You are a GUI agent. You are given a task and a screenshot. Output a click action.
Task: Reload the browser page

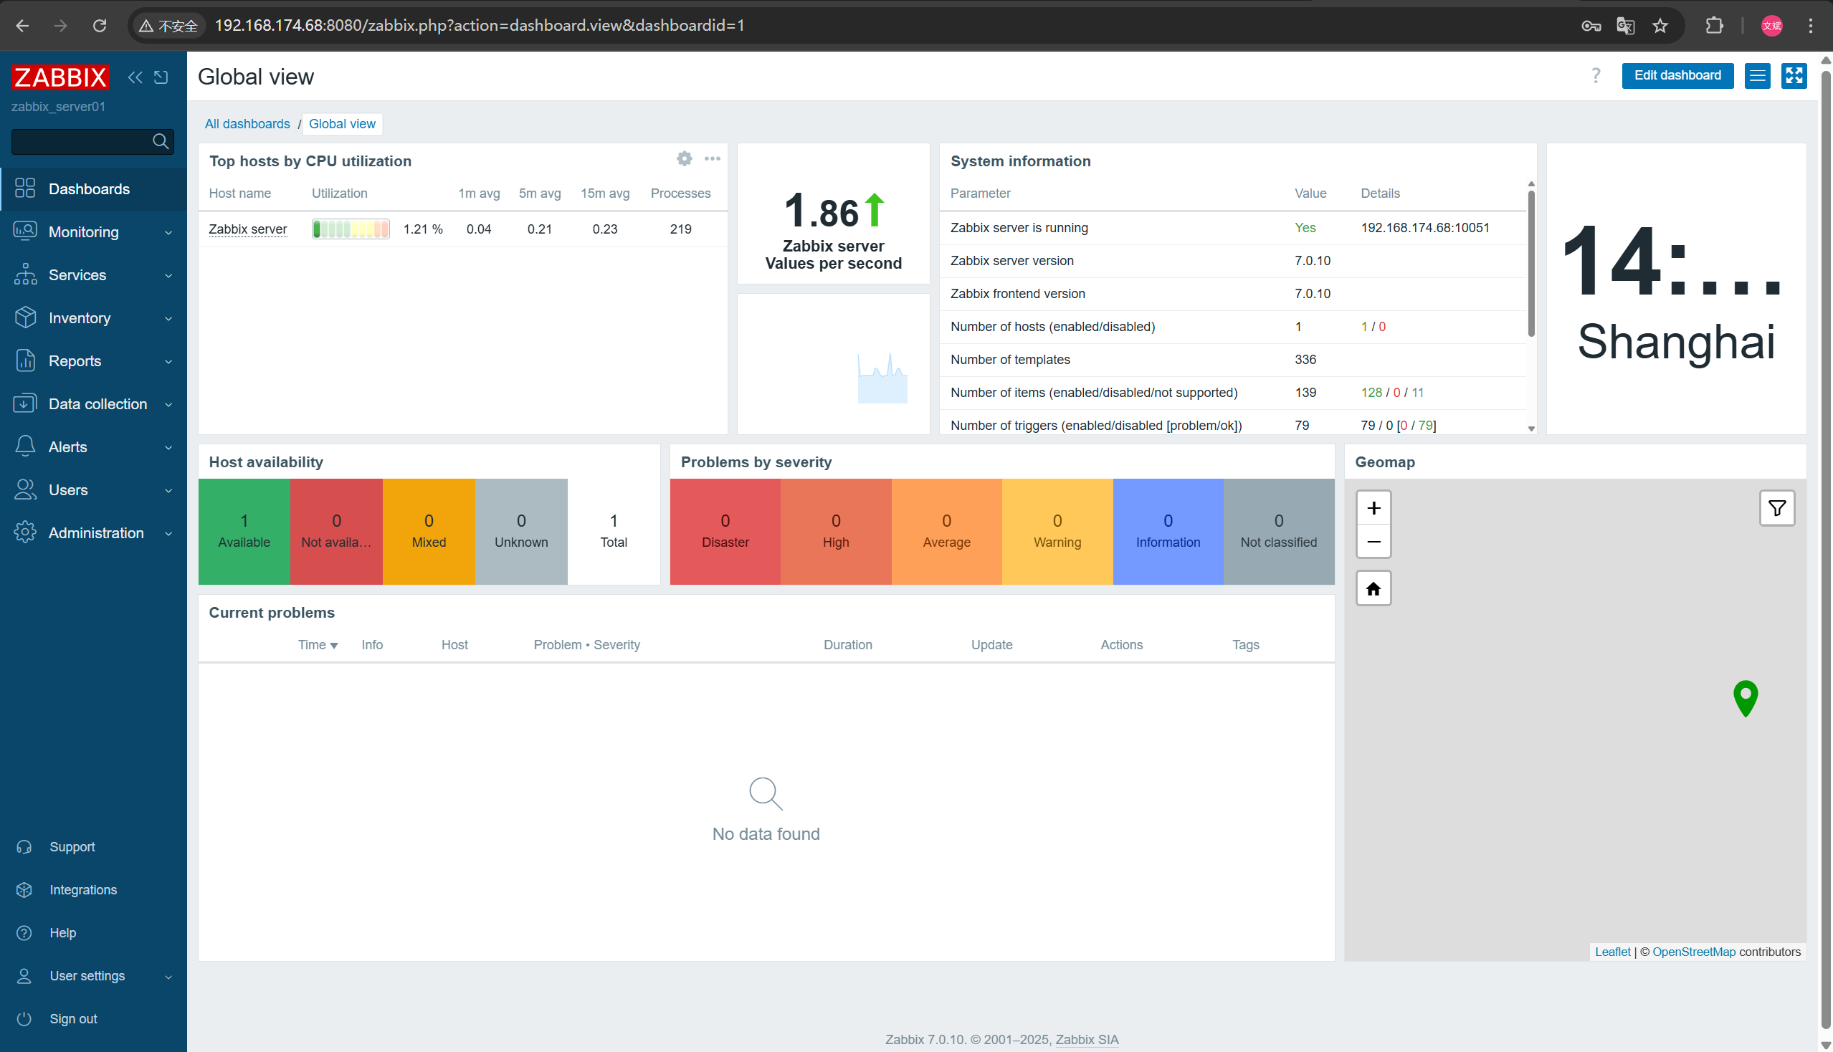[100, 25]
